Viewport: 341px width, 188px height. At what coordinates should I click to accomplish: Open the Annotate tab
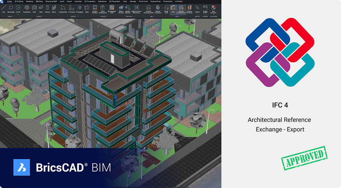(x=78, y=1)
